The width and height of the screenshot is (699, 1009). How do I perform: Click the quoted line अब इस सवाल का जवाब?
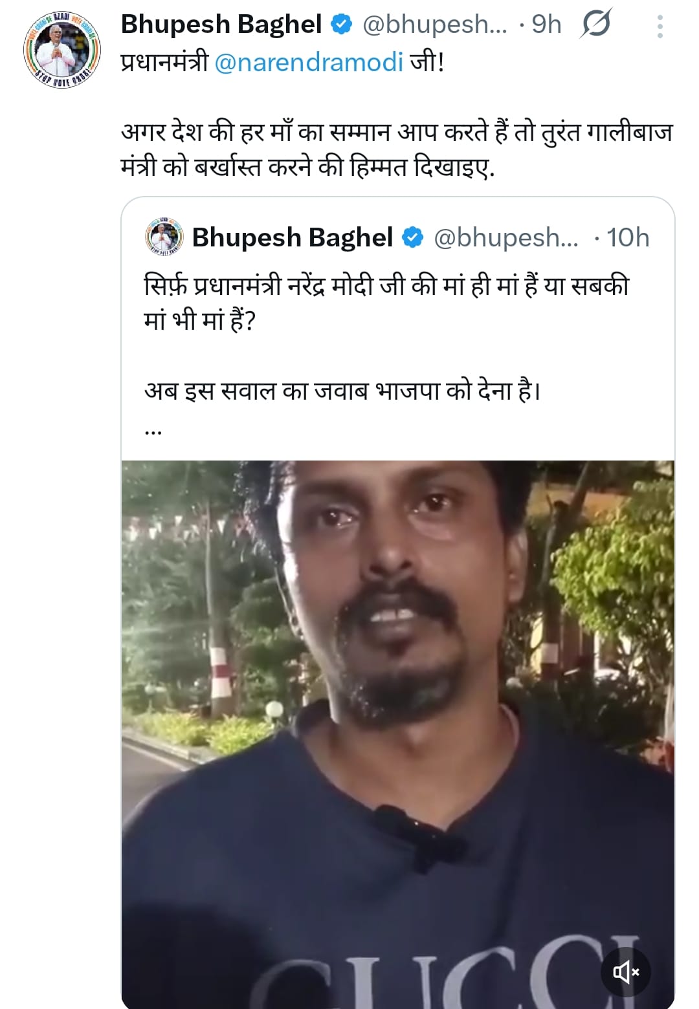342,391
